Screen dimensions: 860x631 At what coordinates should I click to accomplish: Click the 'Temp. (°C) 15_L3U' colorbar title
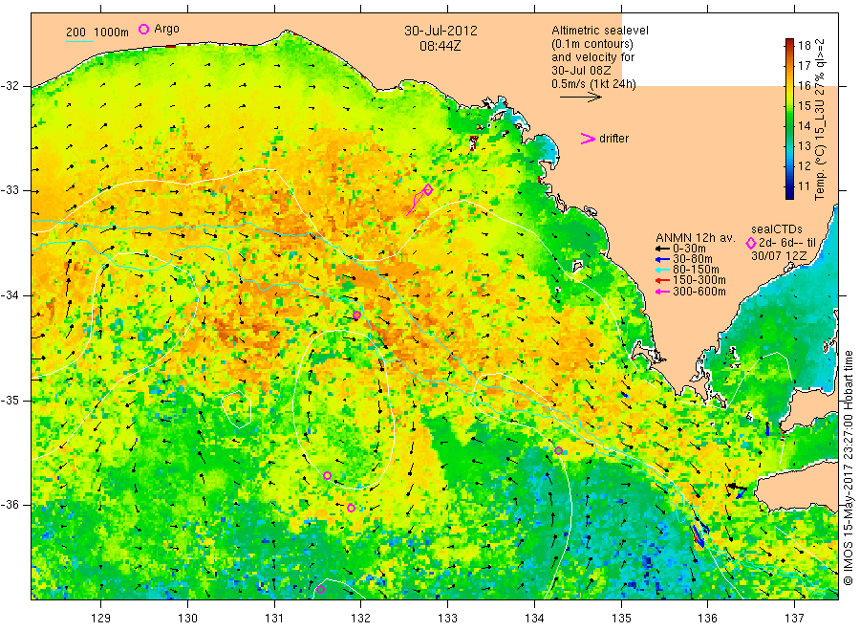[820, 150]
